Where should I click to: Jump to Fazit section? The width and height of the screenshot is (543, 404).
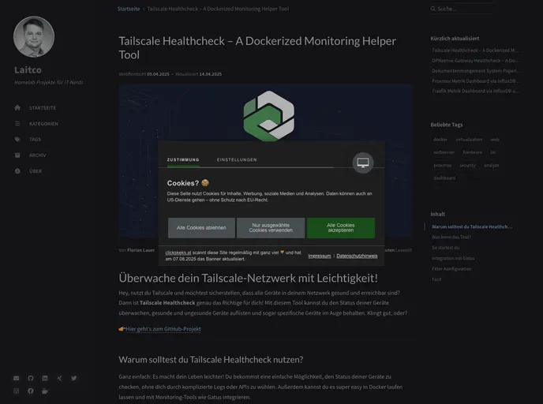(436, 279)
